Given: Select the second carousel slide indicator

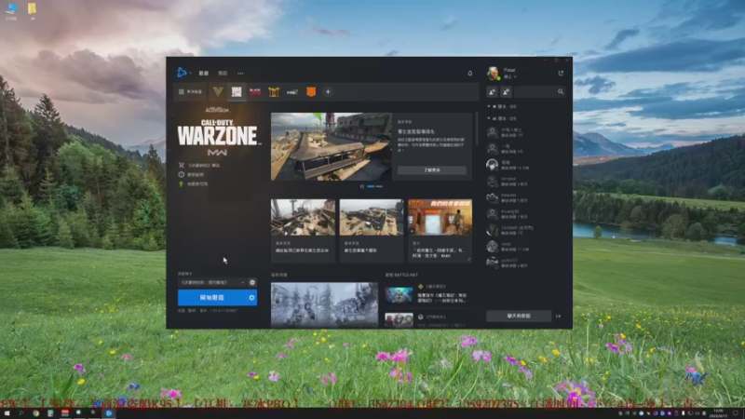Looking at the screenshot, I should tap(379, 186).
